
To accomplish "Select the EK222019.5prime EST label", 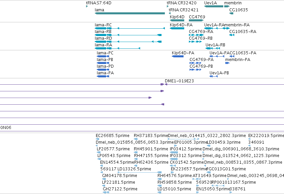I will [266, 136].
